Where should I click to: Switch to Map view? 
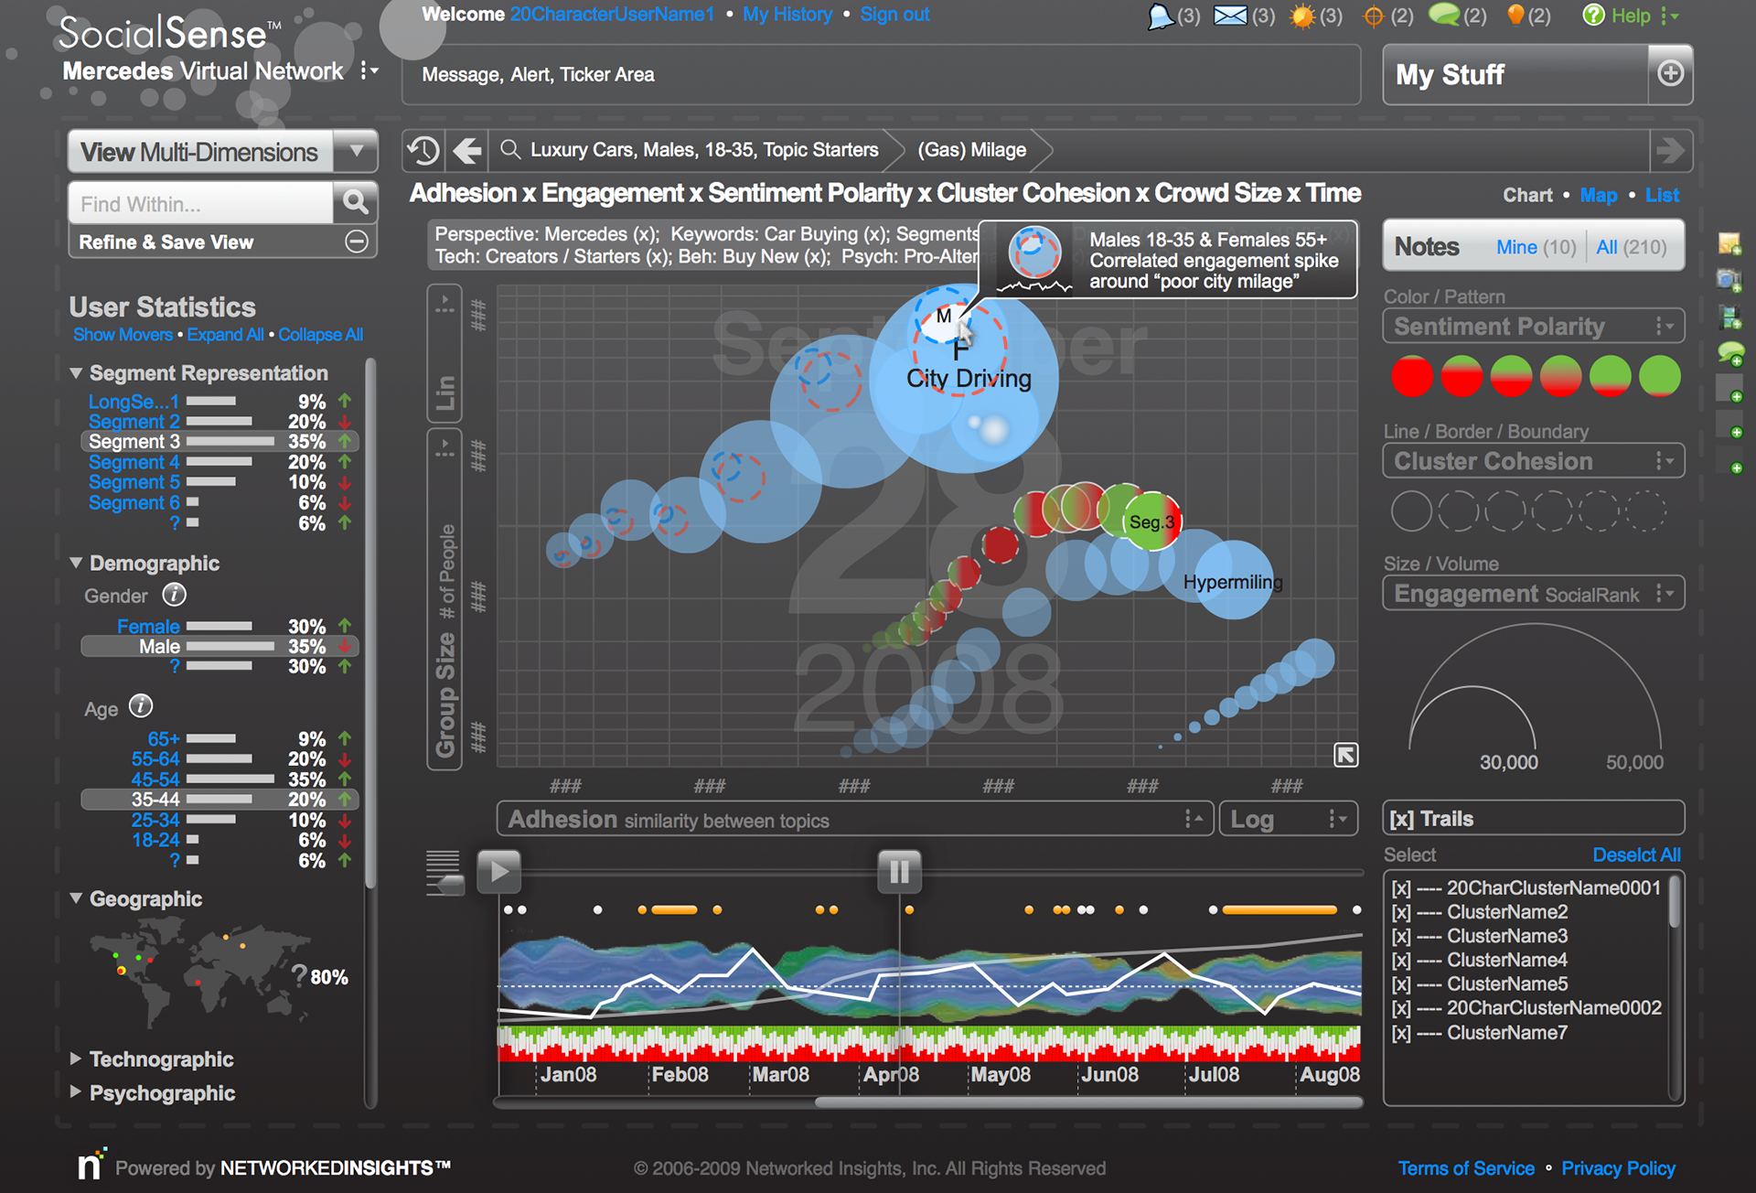click(1598, 195)
